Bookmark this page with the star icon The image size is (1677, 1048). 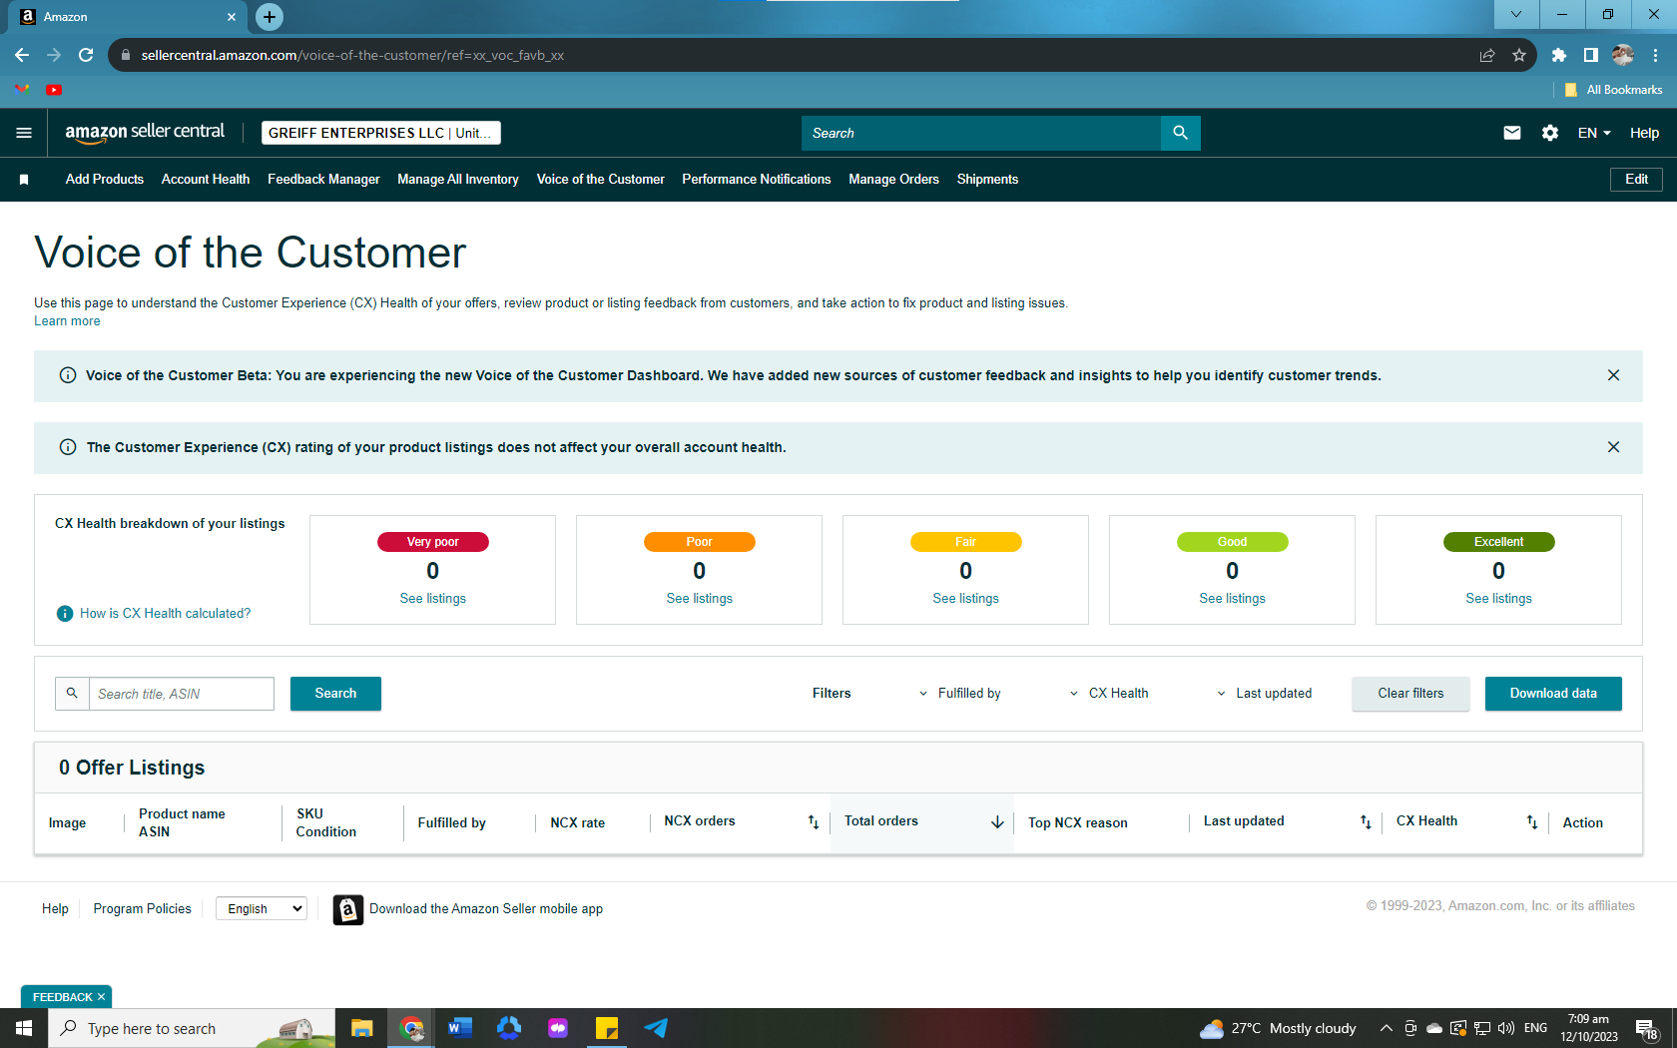click(x=1519, y=55)
